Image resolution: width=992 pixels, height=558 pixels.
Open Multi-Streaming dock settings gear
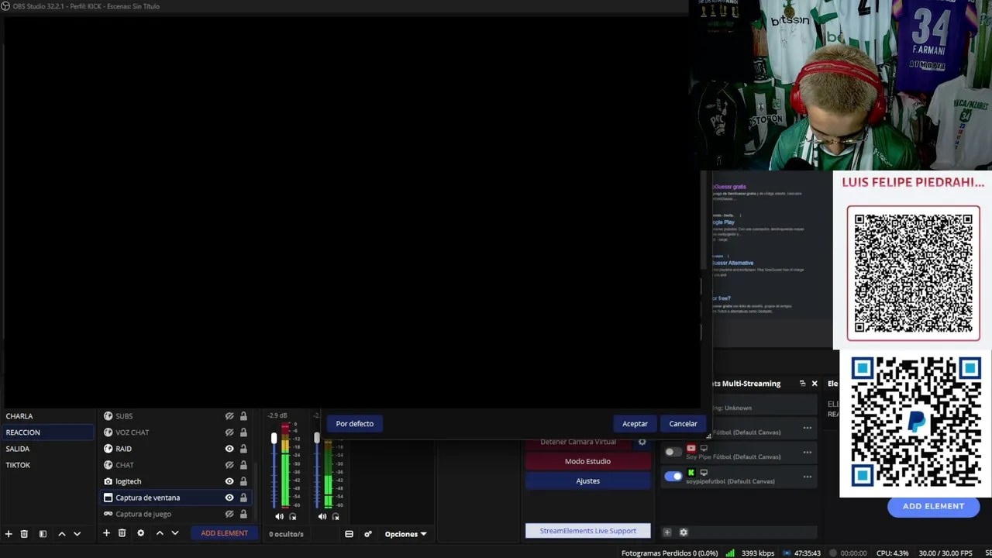pos(684,532)
